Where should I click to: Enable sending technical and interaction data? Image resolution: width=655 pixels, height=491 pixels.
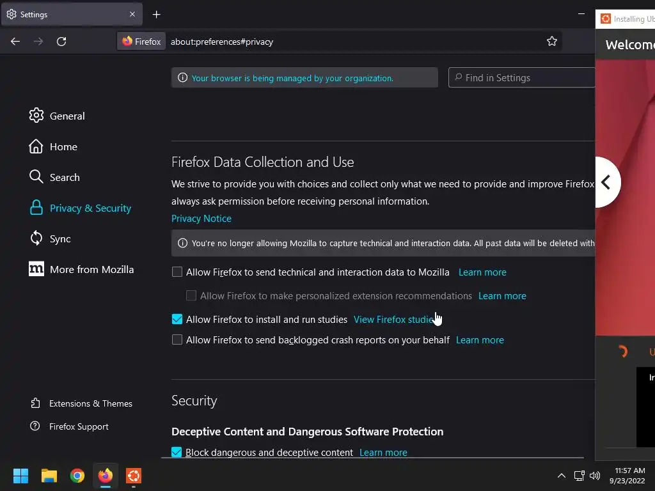click(177, 272)
